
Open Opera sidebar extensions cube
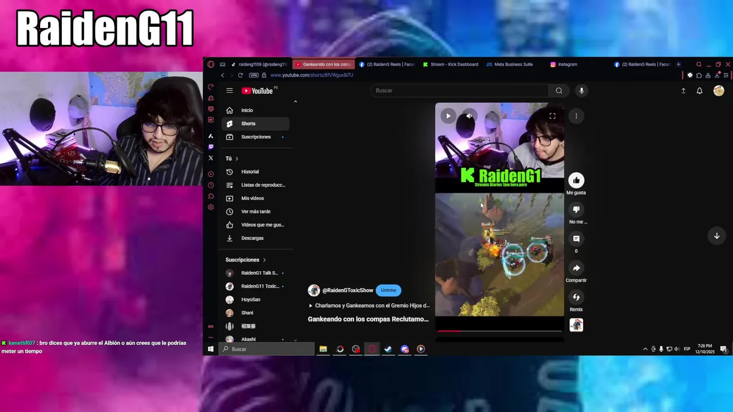211,196
